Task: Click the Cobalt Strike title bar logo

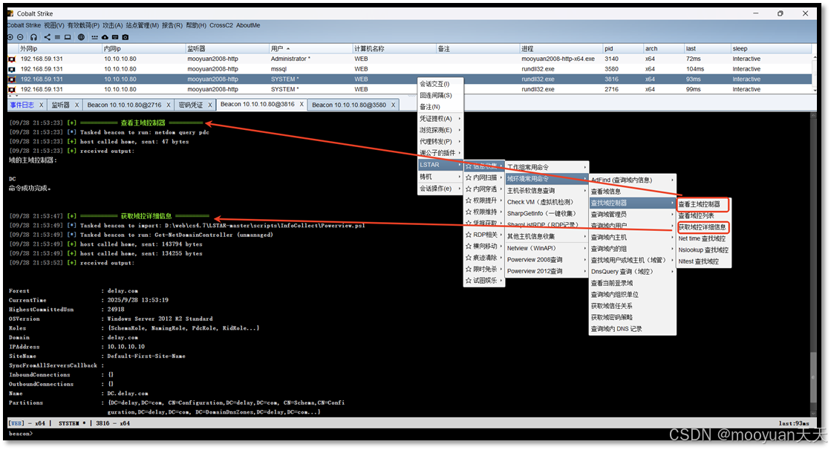Action: (x=10, y=13)
